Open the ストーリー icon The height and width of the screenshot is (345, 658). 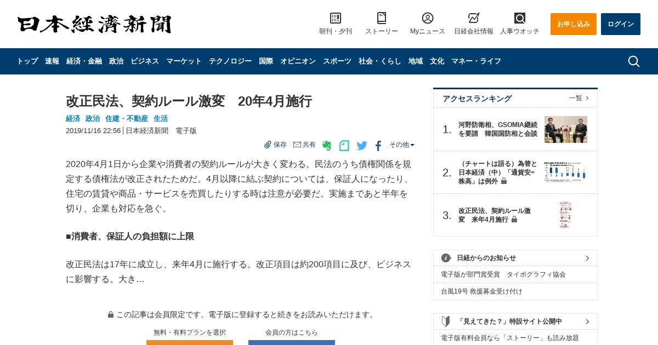[x=382, y=18]
